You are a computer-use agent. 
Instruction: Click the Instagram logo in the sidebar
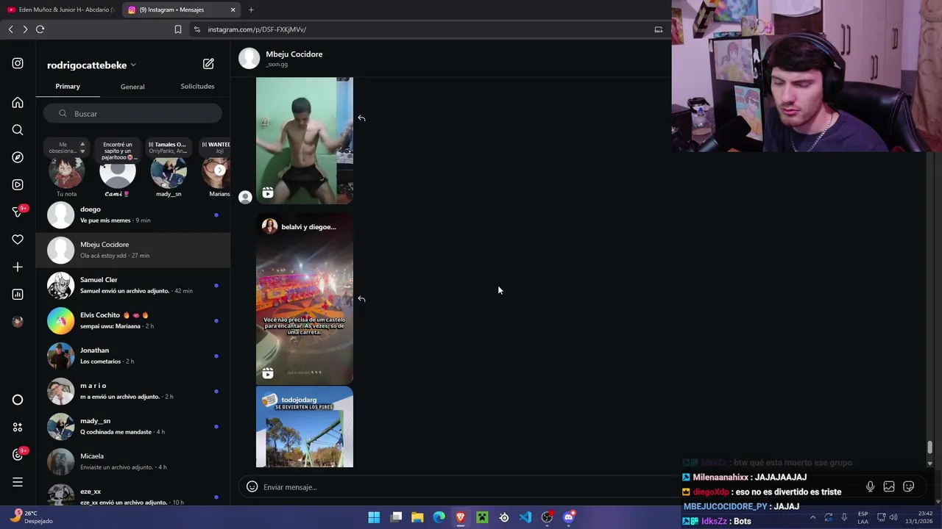click(18, 63)
